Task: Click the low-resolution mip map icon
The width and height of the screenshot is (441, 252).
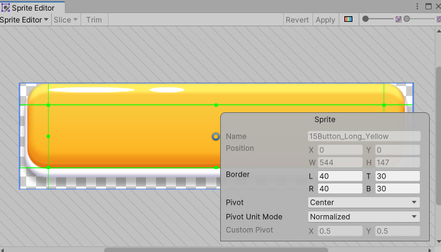Action: coord(398,19)
